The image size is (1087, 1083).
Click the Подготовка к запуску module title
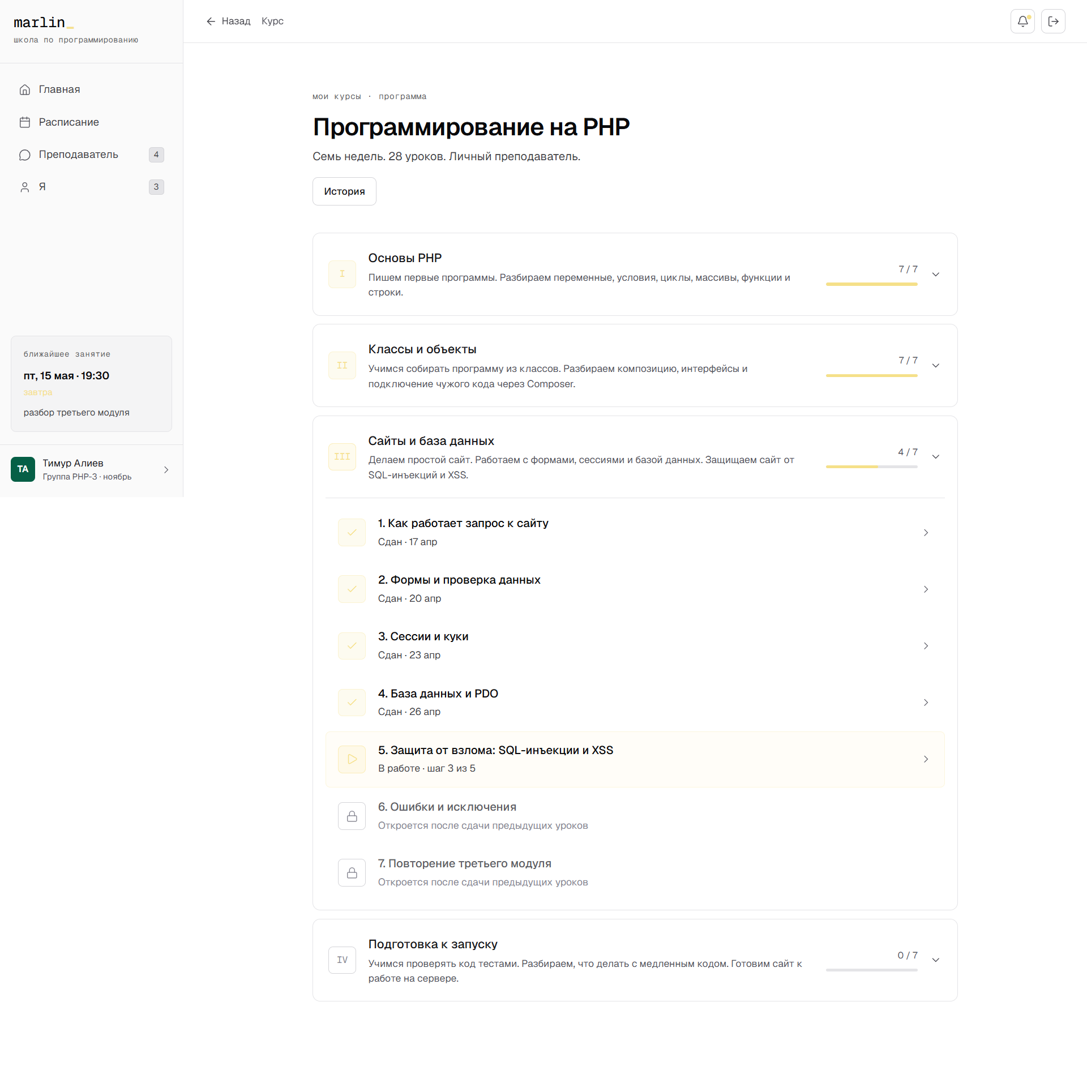pyautogui.click(x=433, y=944)
